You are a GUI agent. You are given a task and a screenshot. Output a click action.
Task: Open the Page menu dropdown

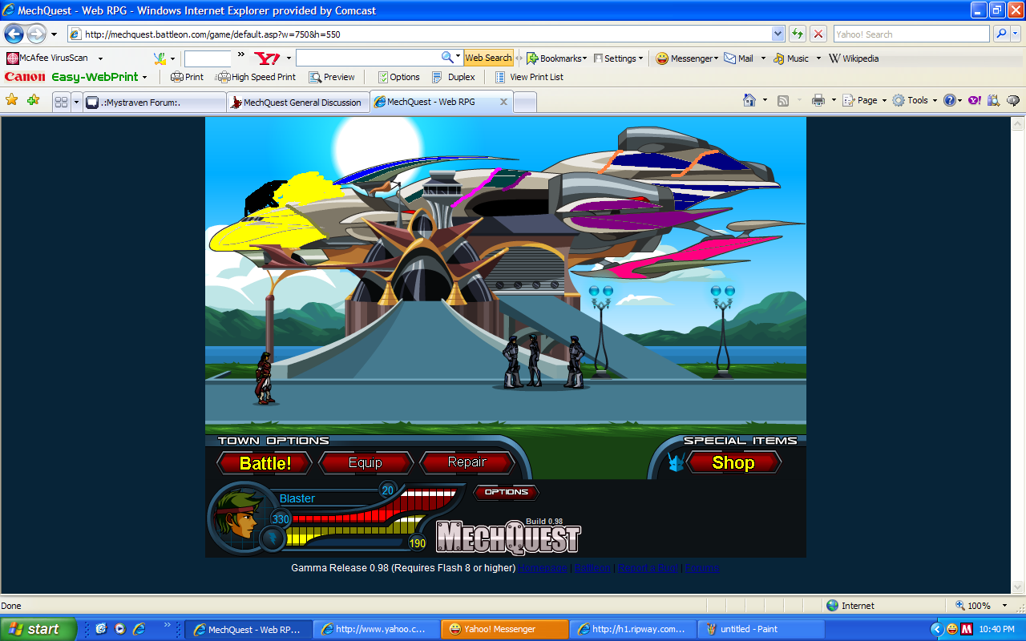pyautogui.click(x=884, y=101)
